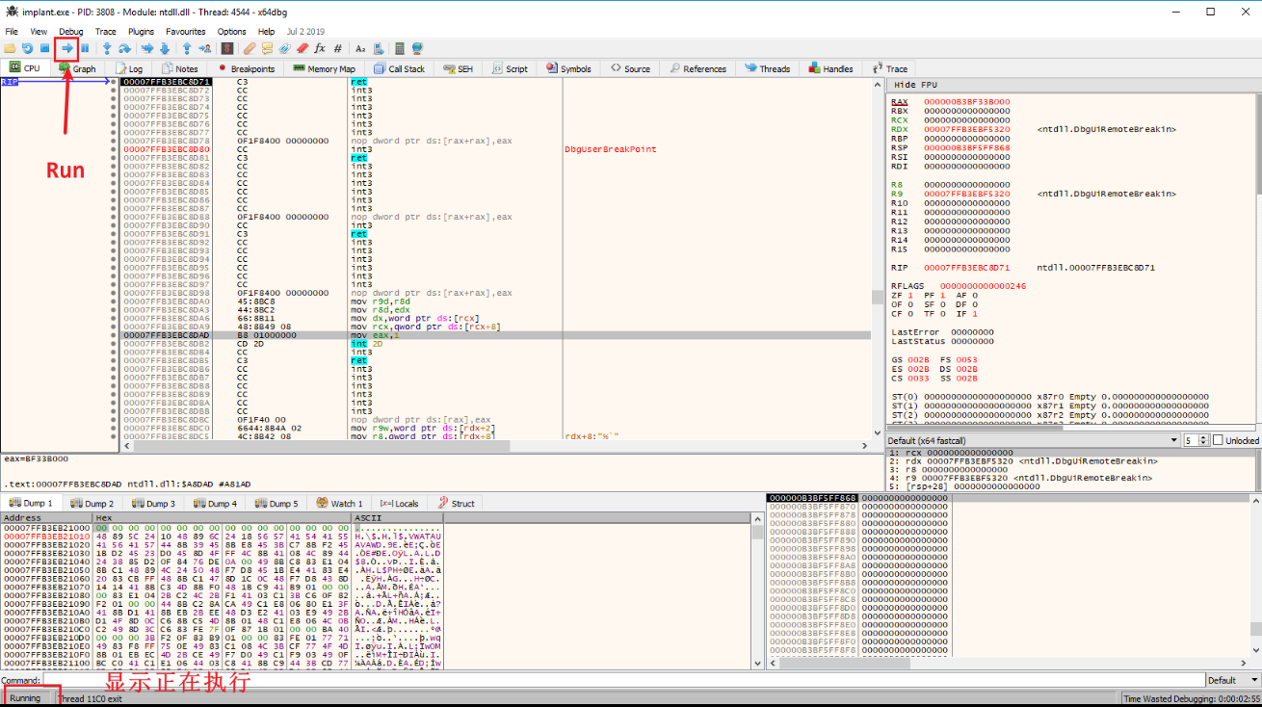Click the disassembly vertical scrollbar thumb
The image size is (1262, 707).
(x=877, y=297)
